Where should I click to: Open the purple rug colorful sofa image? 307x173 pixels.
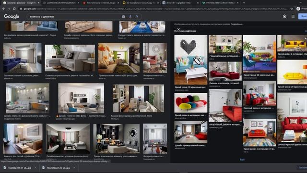(260, 54)
